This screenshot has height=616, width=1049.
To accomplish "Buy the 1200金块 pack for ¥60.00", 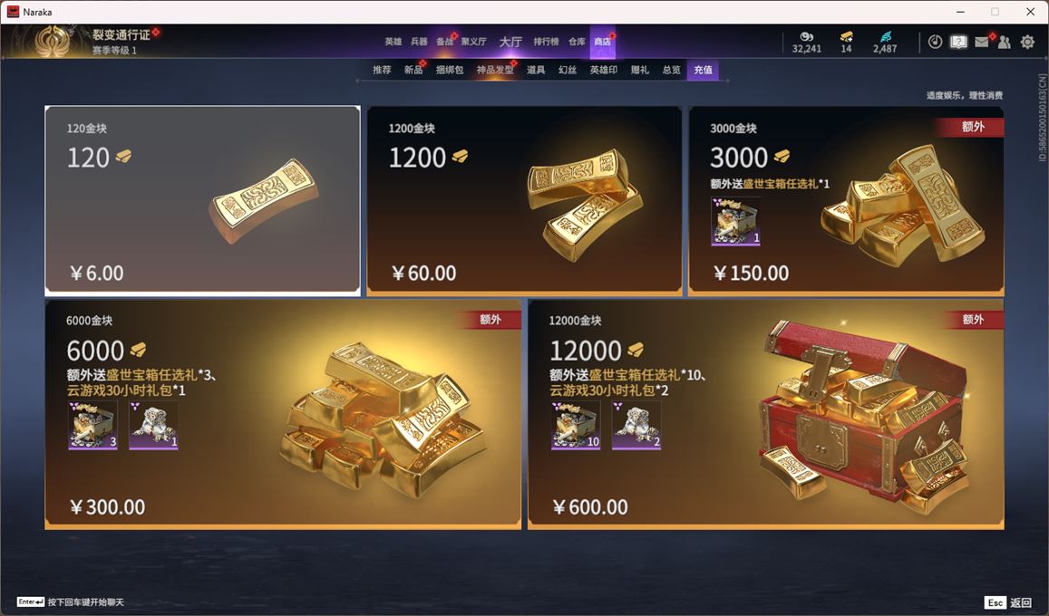I will [524, 200].
